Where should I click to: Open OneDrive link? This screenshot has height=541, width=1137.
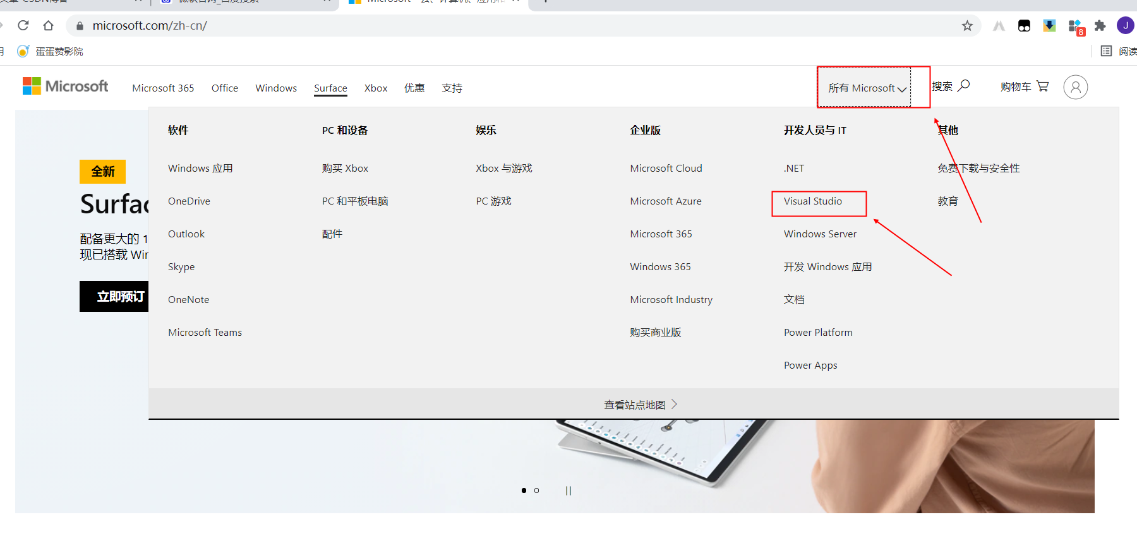pos(189,201)
